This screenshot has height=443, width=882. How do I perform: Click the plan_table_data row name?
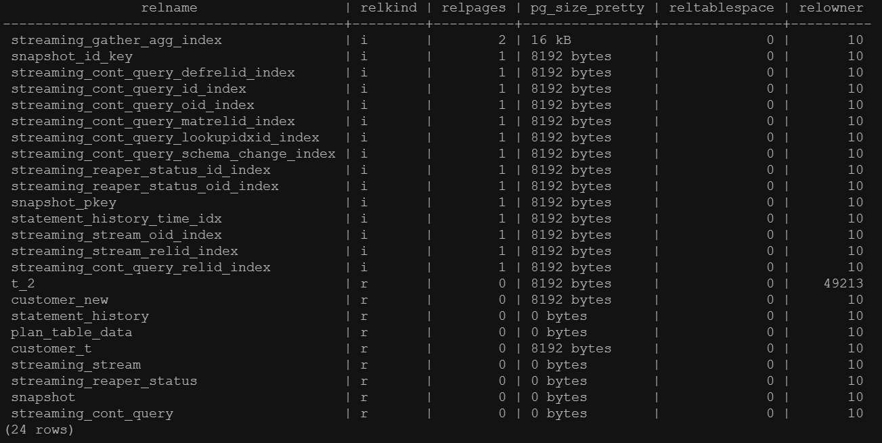pos(72,332)
